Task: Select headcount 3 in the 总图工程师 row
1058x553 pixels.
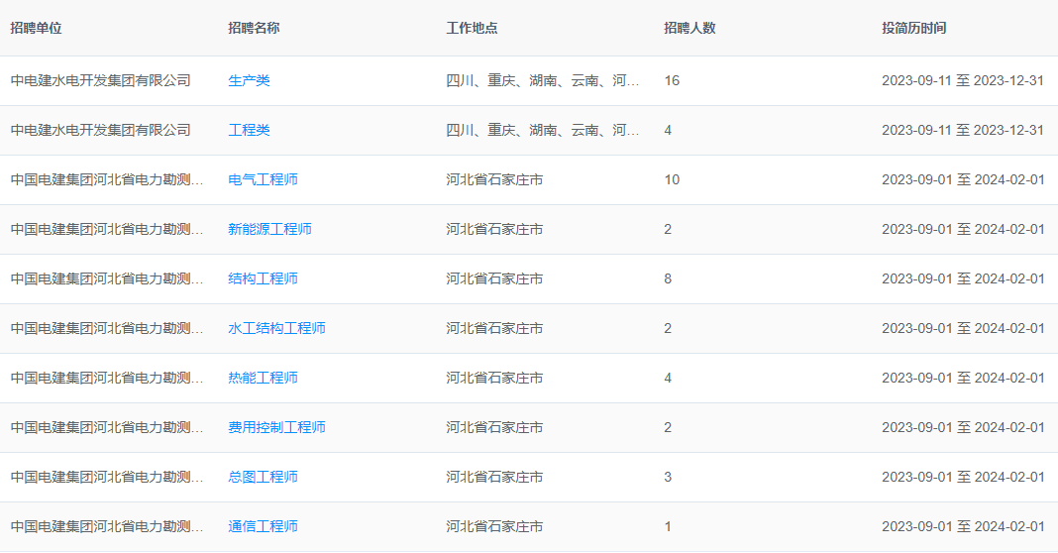Action: tap(668, 477)
